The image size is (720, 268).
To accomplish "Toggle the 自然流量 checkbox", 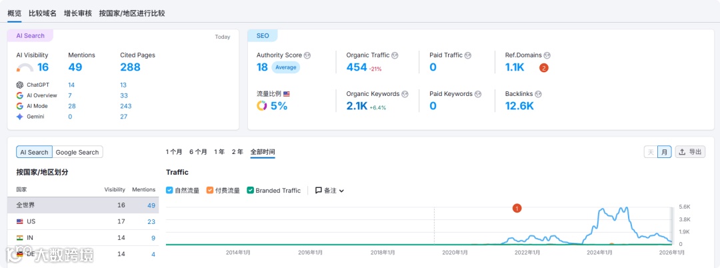I will 169,191.
